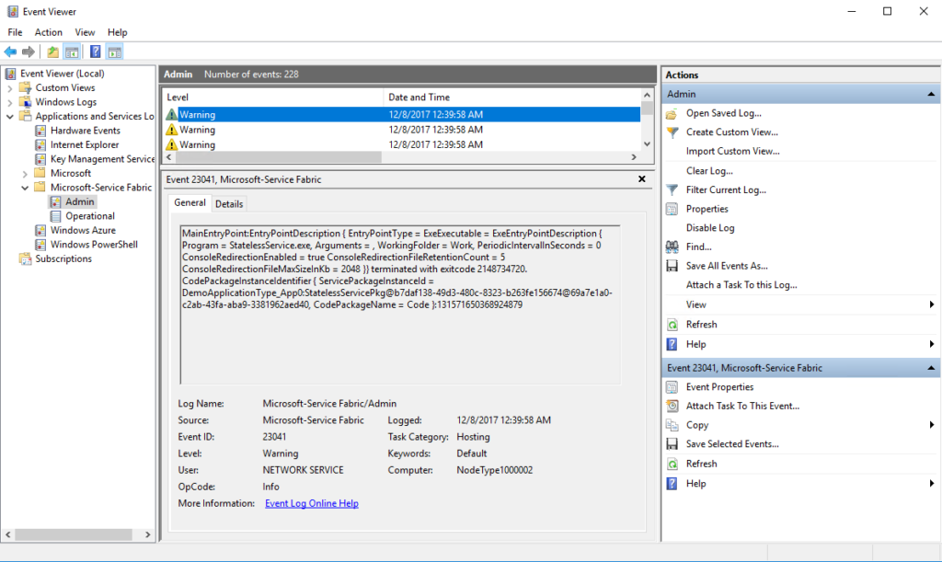Click the console tree horizontal scrollbar
942x562 pixels.
[x=74, y=533]
